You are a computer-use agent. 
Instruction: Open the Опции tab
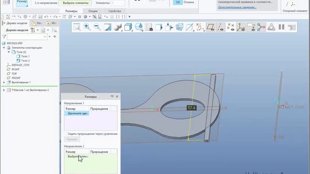[x=93, y=11]
